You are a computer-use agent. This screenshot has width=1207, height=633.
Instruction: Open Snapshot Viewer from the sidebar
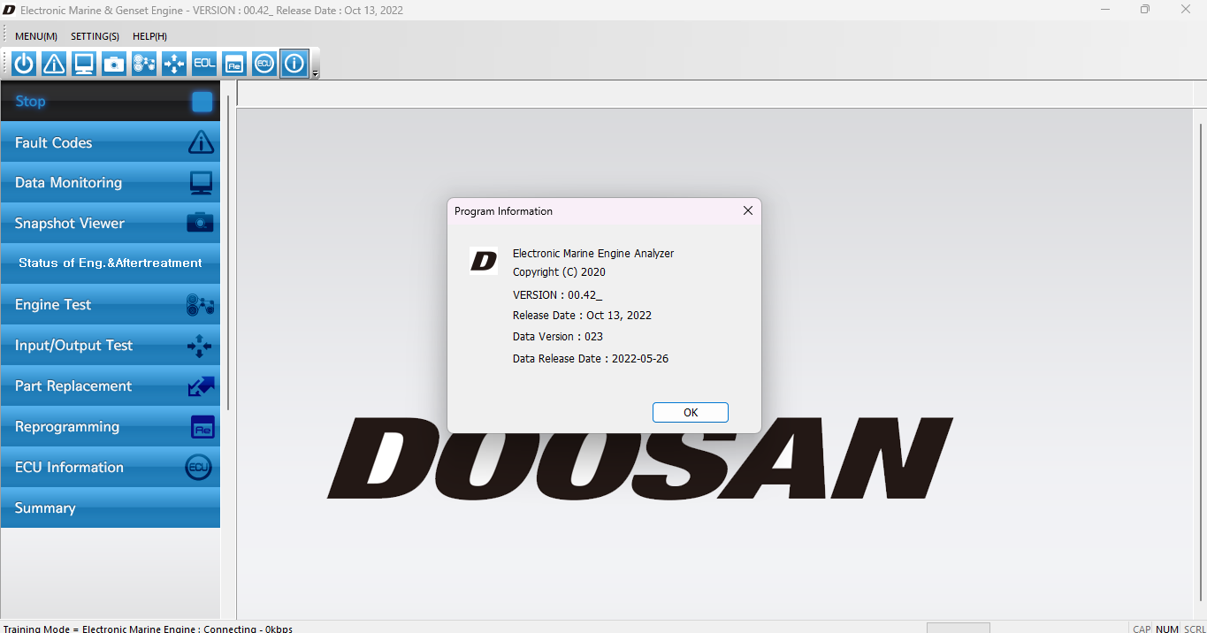(x=111, y=224)
